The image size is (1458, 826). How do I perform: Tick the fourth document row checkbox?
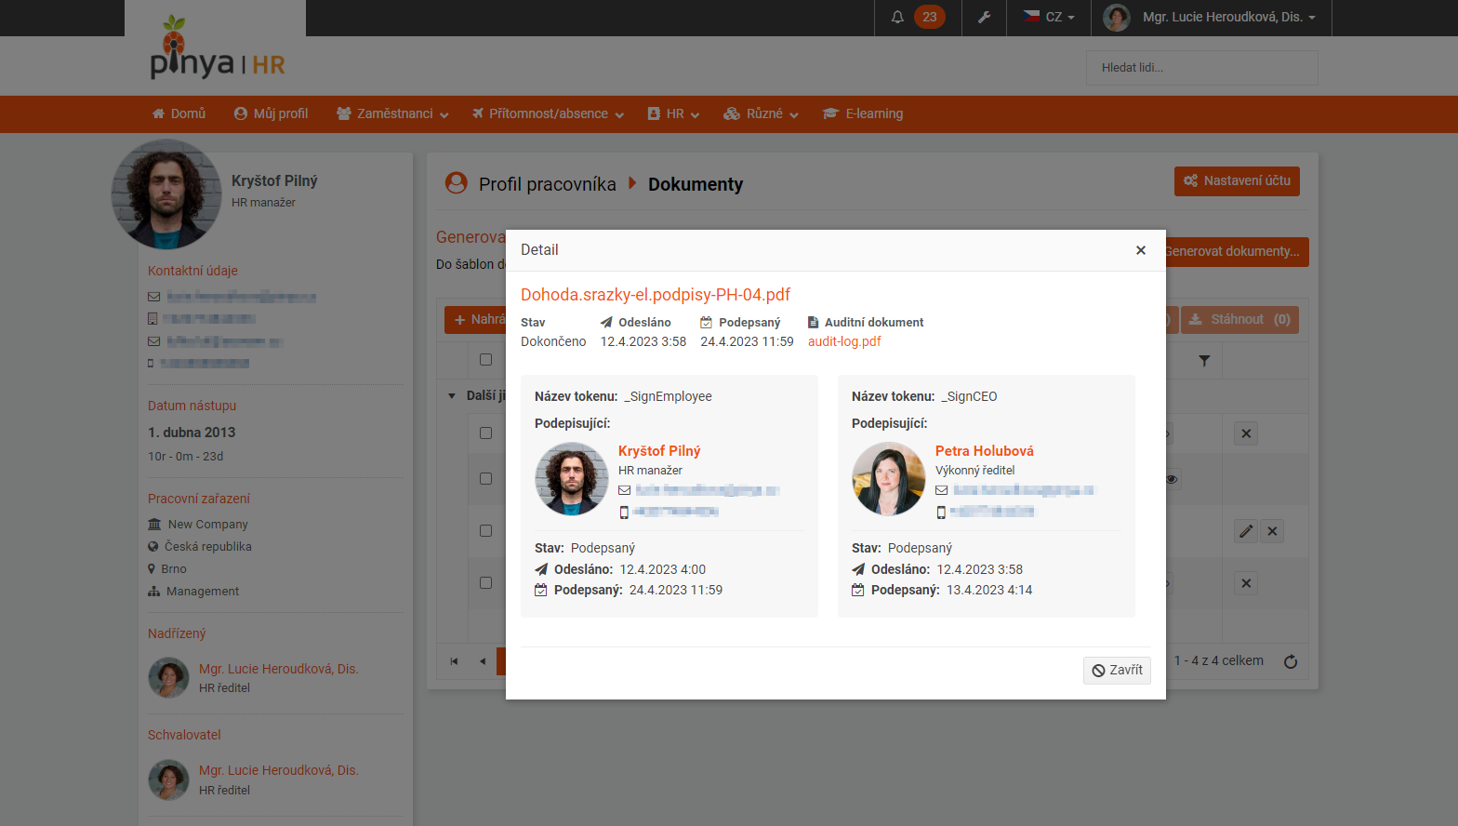[485, 582]
